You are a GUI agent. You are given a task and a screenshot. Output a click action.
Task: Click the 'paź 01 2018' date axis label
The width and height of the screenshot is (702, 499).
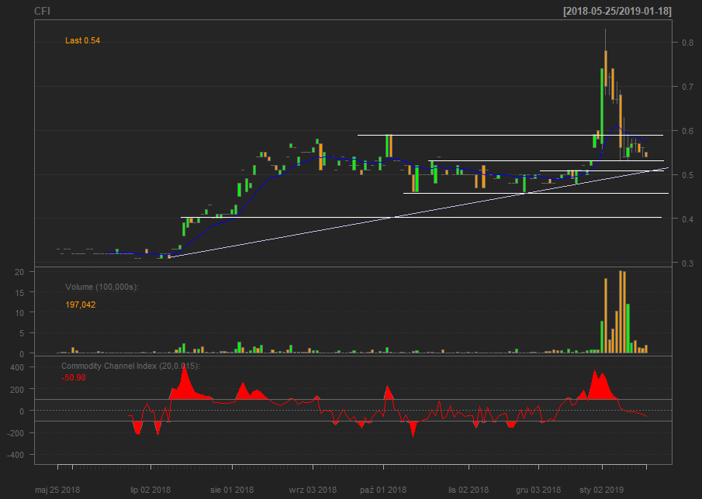[x=383, y=490]
